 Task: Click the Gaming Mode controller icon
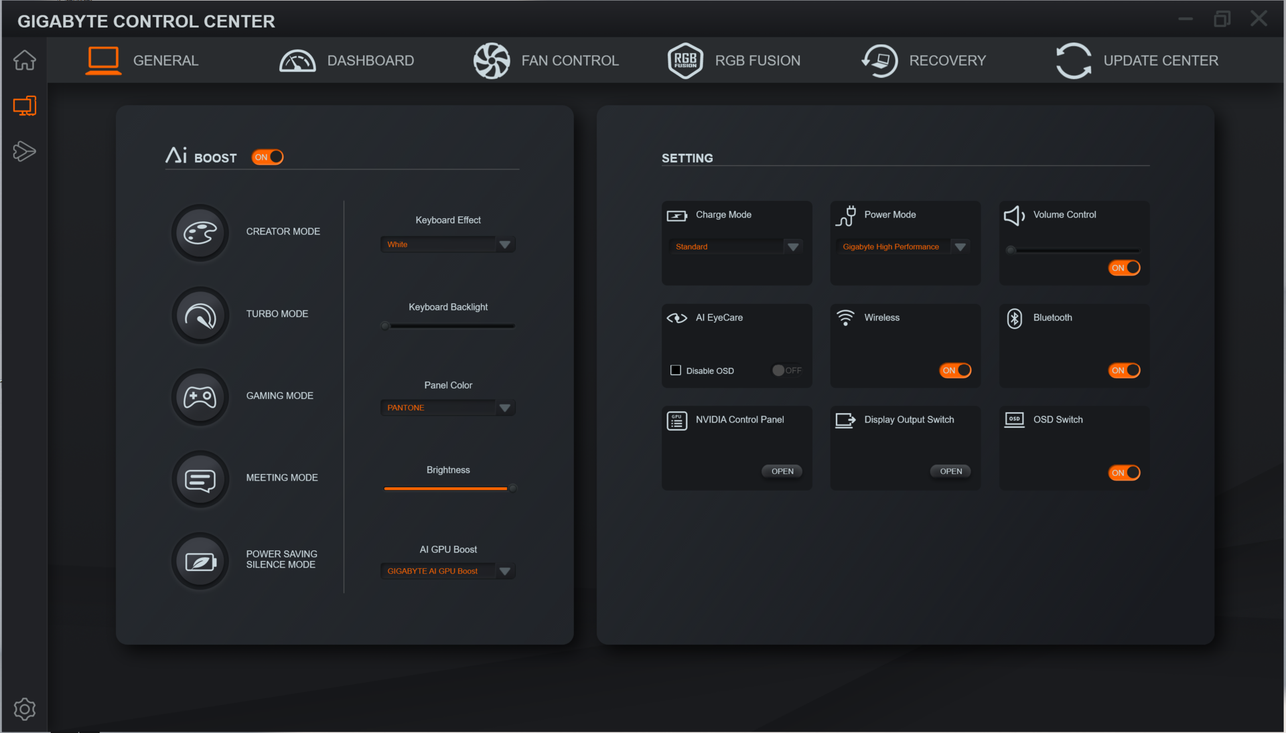[x=200, y=397]
